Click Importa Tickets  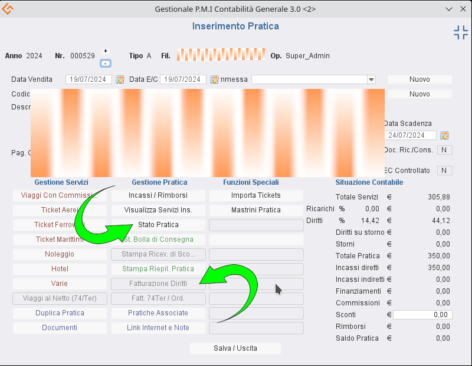pos(255,195)
